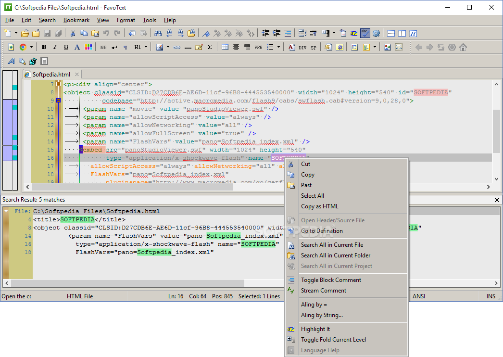Toggle the abc spell-check button
The image size is (503, 357).
[x=365, y=33]
